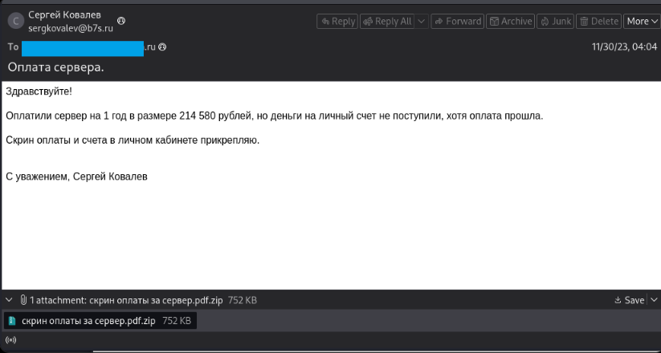
Task: Click the 1 attachment summary label
Action: (x=126, y=300)
